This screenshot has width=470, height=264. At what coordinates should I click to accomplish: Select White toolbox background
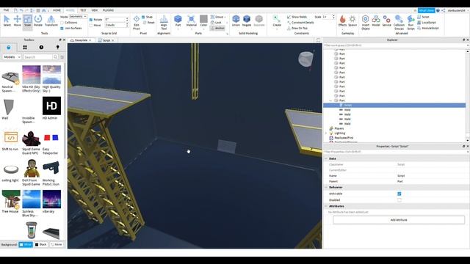[x=26, y=244]
